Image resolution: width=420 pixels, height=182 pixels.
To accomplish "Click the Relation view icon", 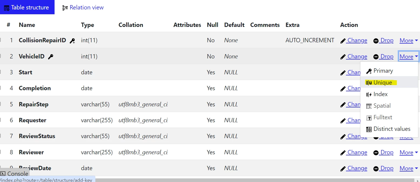I will 65,8.
